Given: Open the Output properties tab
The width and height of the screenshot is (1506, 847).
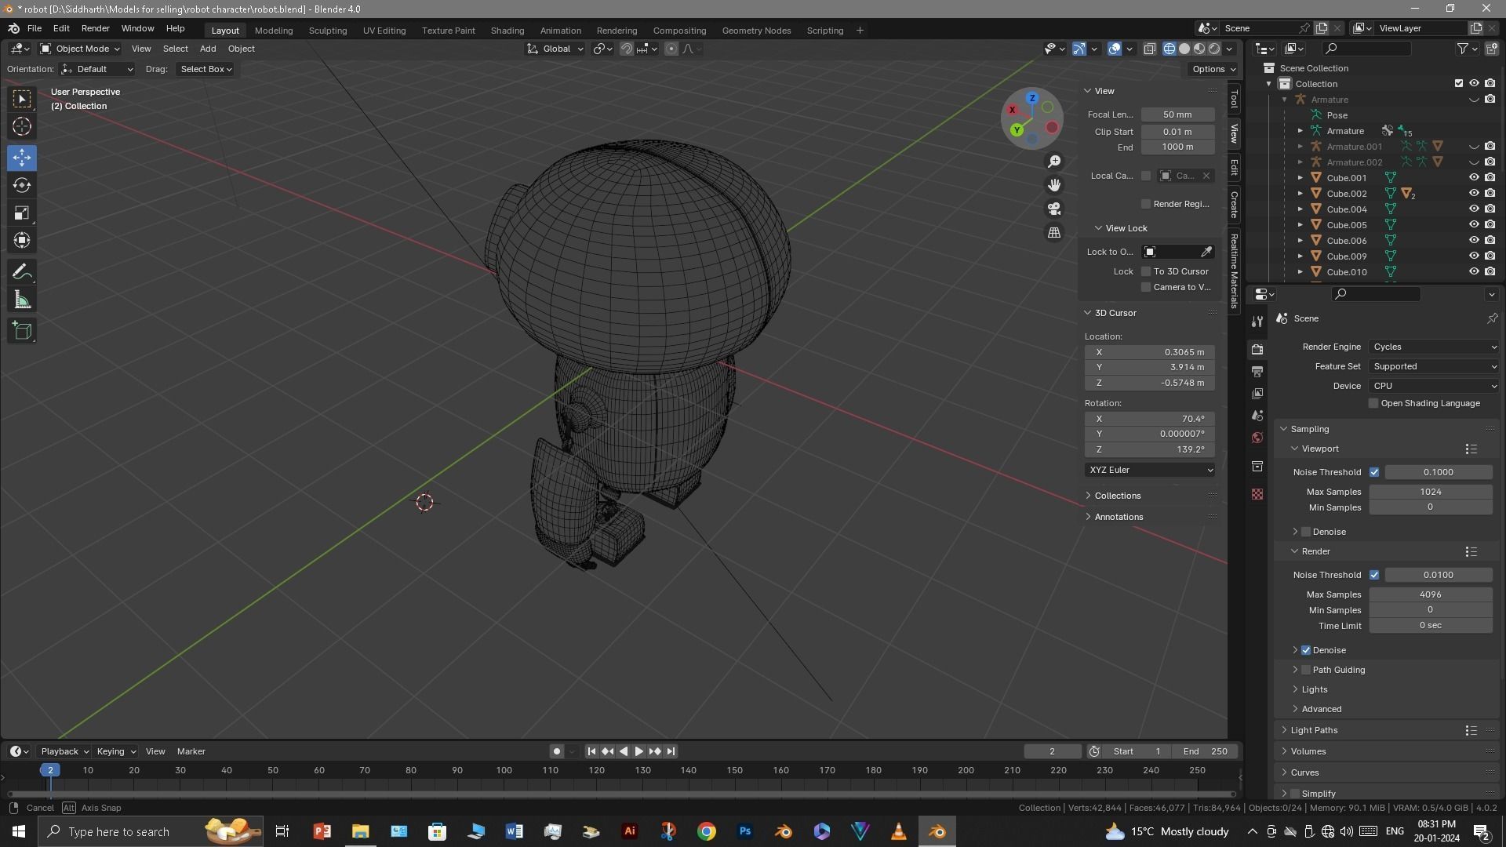Looking at the screenshot, I should click(1257, 372).
